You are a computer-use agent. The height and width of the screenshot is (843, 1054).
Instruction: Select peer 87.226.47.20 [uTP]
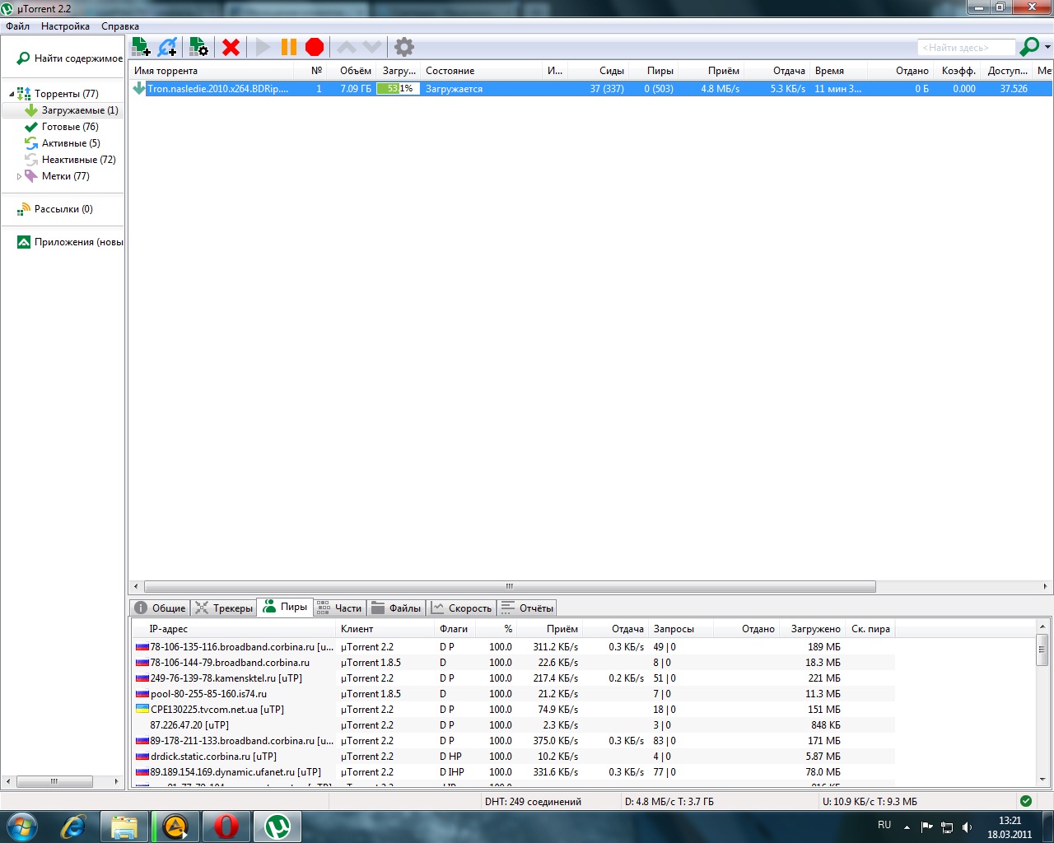click(x=513, y=725)
